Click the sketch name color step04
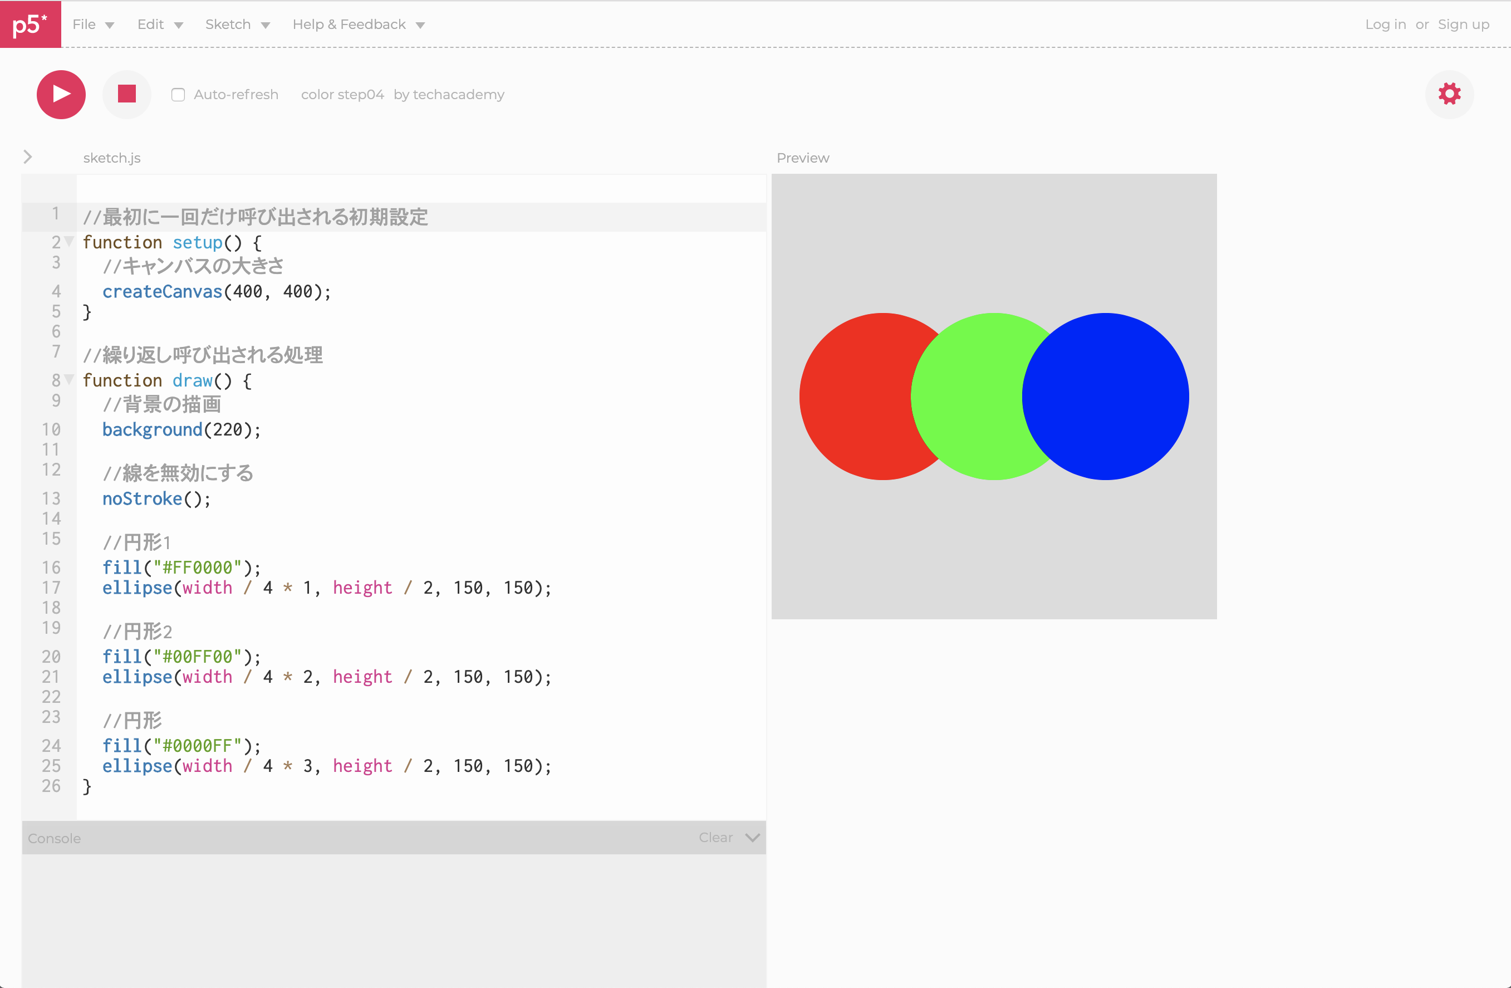 (342, 95)
